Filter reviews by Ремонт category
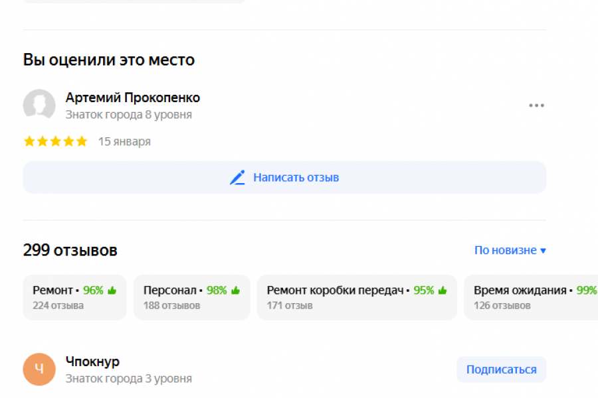This screenshot has height=398, width=598. coord(74,297)
